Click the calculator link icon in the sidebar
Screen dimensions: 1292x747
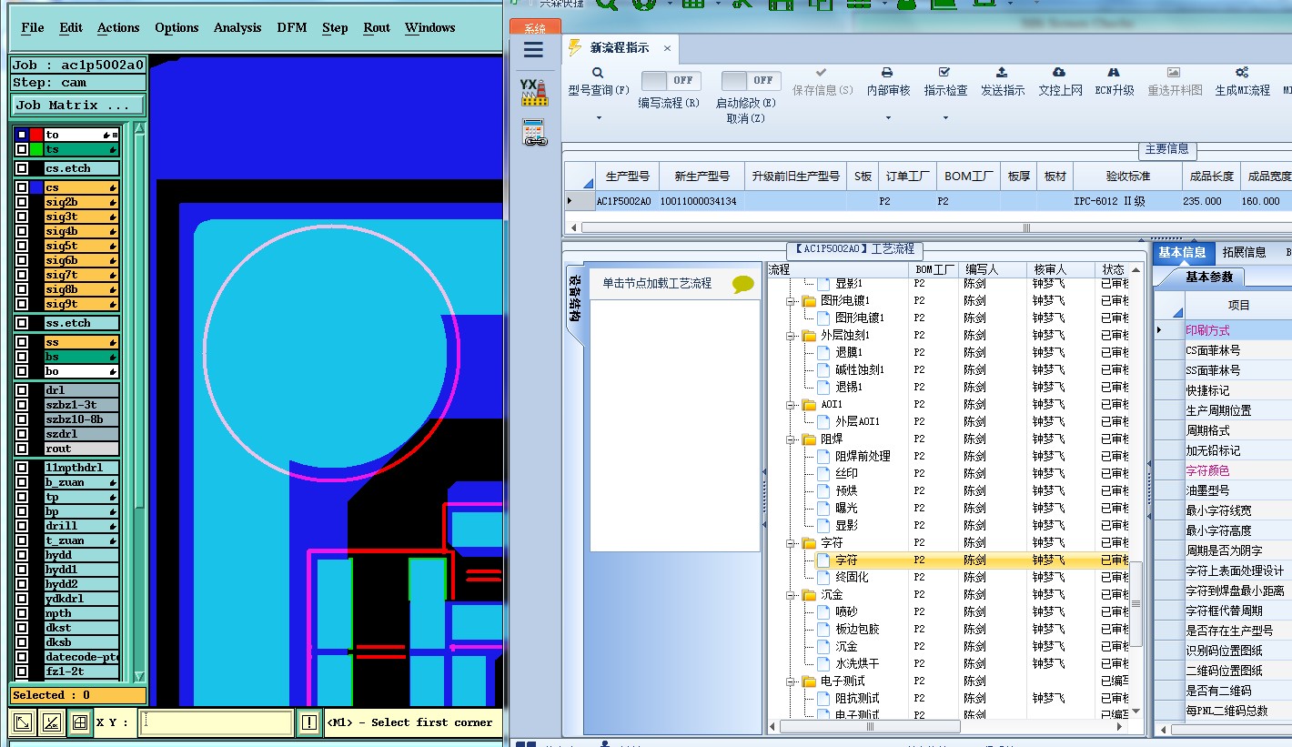point(534,133)
